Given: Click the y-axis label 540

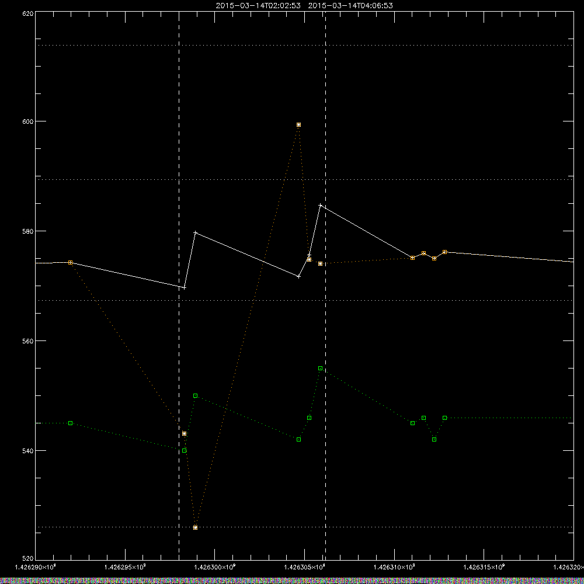Looking at the screenshot, I should [x=28, y=451].
